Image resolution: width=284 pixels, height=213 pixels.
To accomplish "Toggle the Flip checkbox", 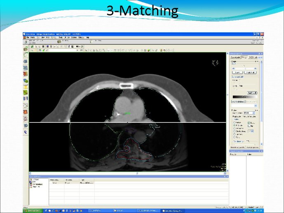I will pos(249,126).
